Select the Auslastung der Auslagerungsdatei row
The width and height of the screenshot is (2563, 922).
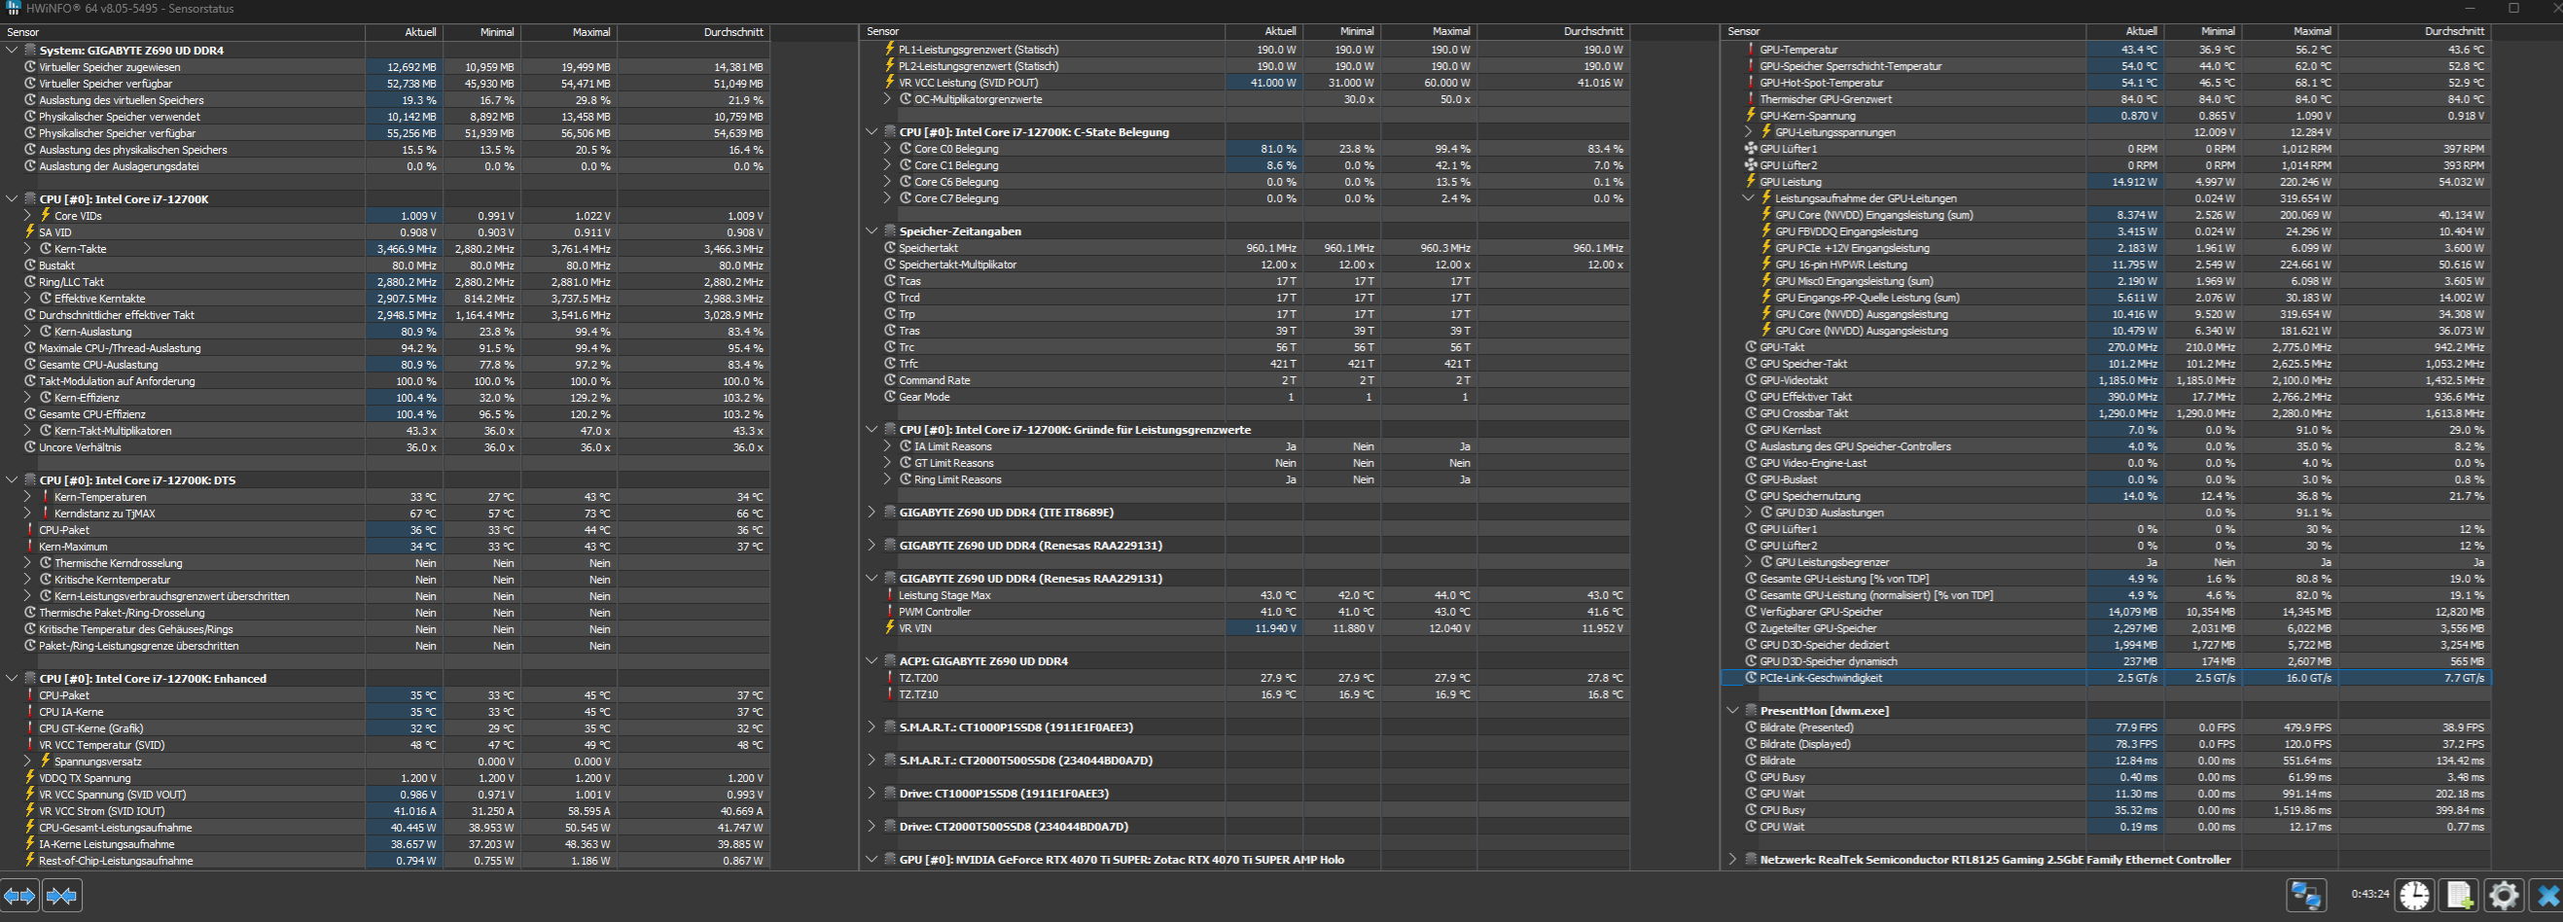385,166
